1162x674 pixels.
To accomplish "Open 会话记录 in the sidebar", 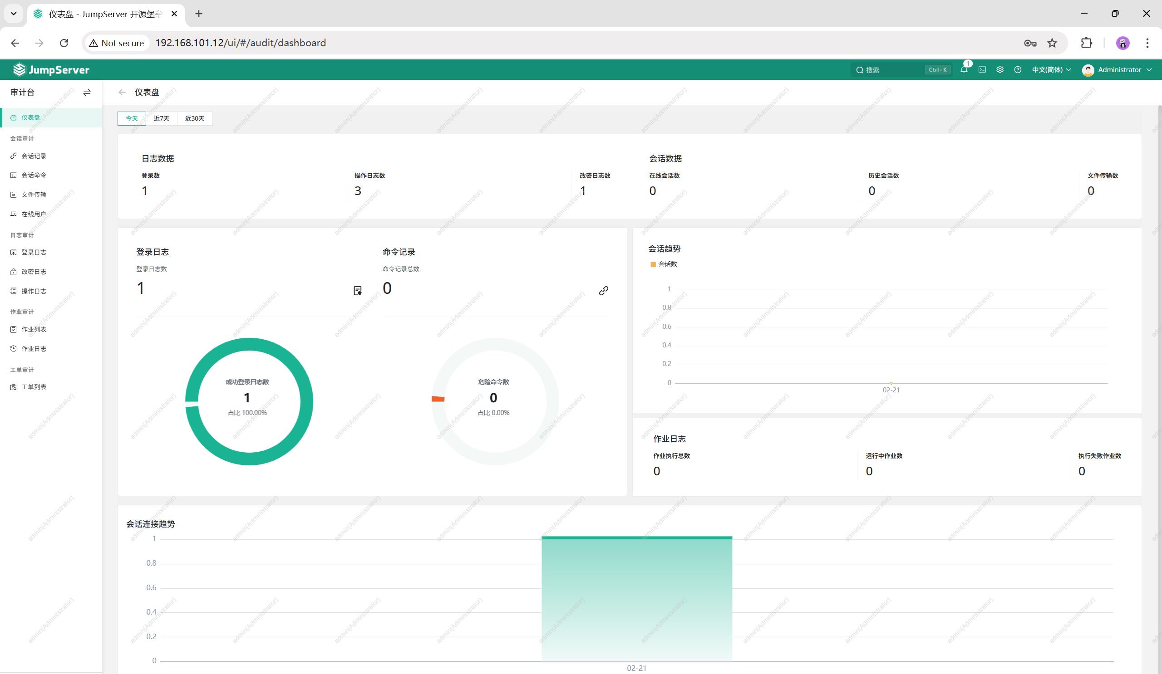I will pyautogui.click(x=34, y=156).
